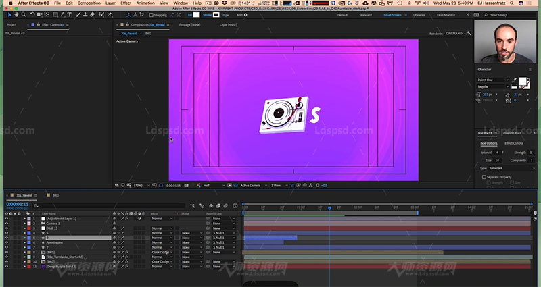Toggle the transparency grid icon in viewer
This screenshot has width=541, height=287.
coord(236,185)
